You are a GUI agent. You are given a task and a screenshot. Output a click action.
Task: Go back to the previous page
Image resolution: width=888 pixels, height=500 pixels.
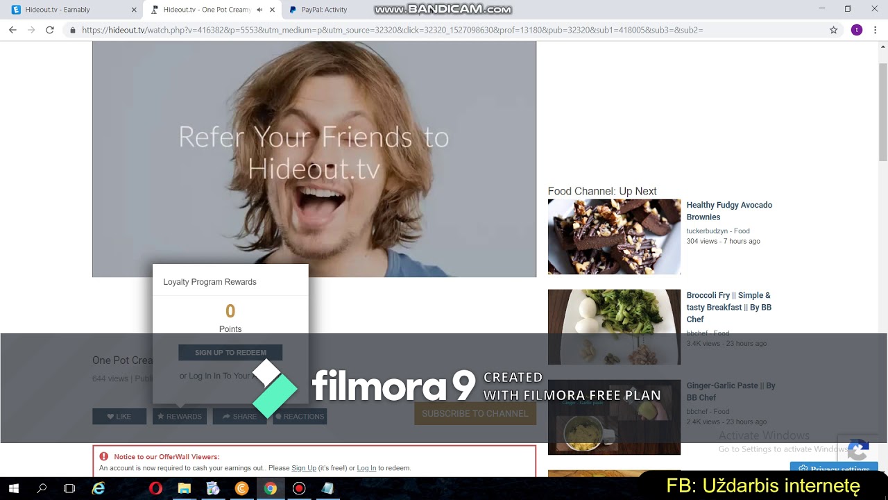point(12,30)
